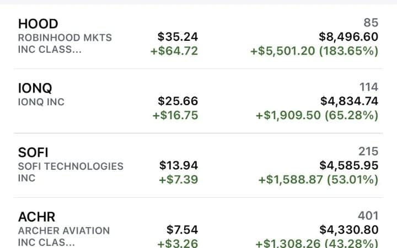Open the SOFI ticker symbol
397x248 pixels.
pyautogui.click(x=33, y=153)
